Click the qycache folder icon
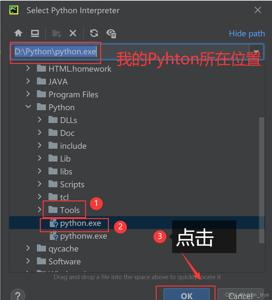The width and height of the screenshot is (272, 300). point(41,248)
